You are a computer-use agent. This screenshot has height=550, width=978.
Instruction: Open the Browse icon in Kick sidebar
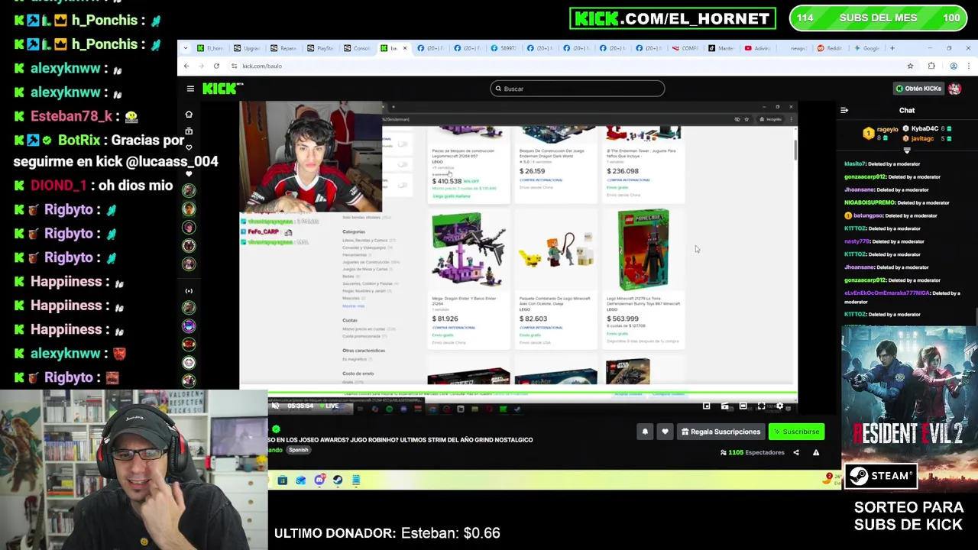click(189, 131)
